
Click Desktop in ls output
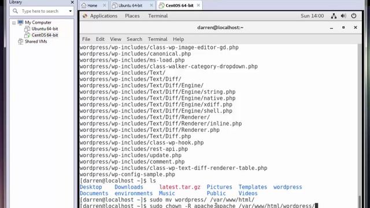pyautogui.click(x=91, y=187)
